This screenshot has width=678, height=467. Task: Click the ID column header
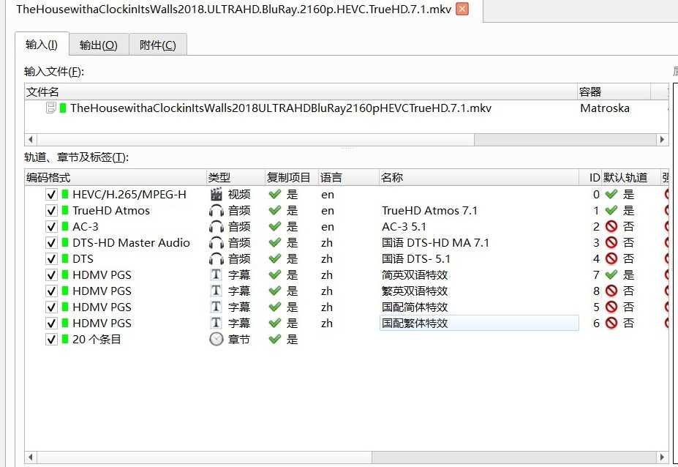(590, 177)
